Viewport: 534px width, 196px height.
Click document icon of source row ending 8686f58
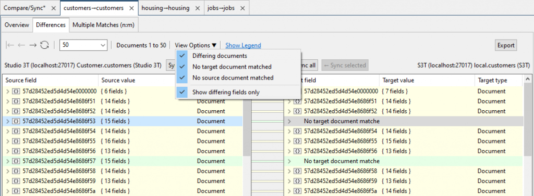pos(16,171)
